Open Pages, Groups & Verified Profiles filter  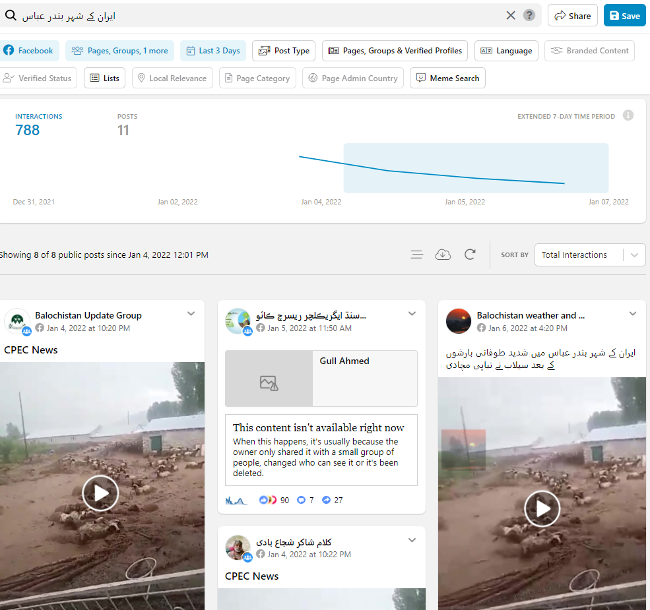pos(395,51)
